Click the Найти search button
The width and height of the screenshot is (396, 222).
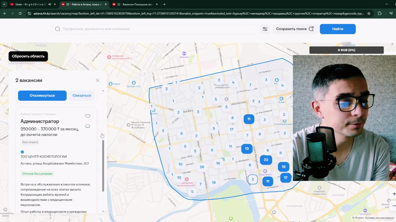click(338, 29)
